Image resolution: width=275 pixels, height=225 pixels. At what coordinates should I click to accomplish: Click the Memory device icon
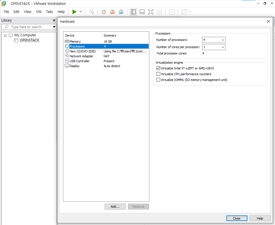pos(67,41)
